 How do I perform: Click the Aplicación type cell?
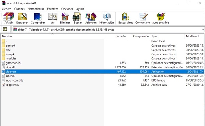click(x=158, y=72)
